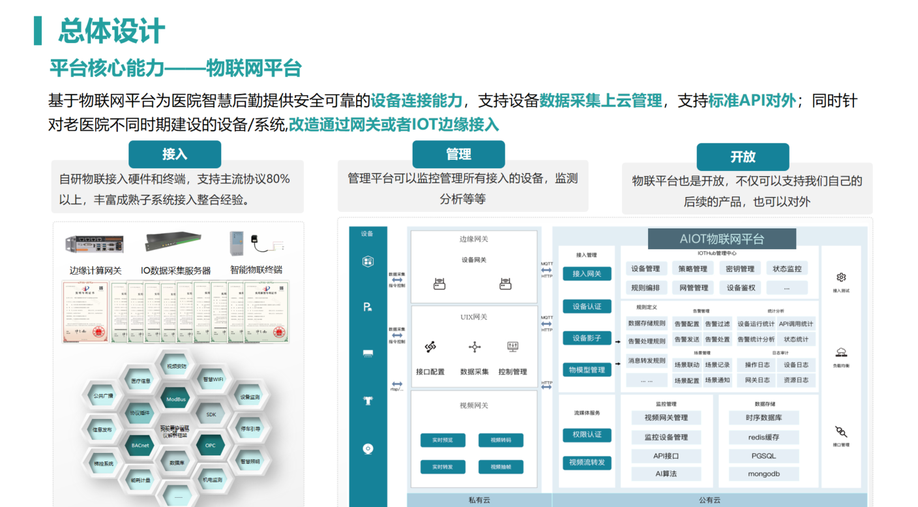Click the ModBus hexagon

click(x=176, y=399)
